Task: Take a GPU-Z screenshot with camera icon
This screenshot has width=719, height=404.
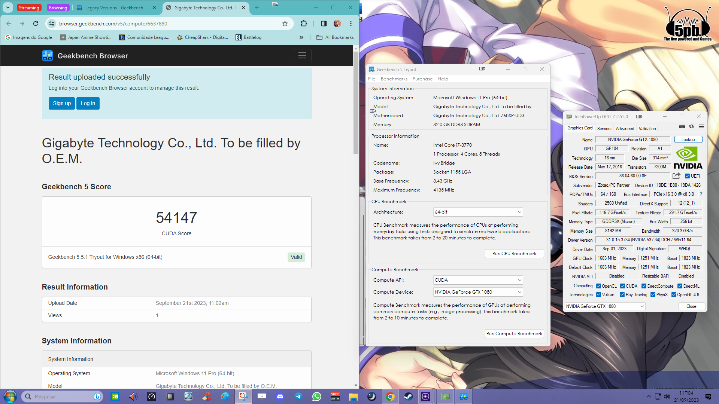Action: [x=682, y=127]
